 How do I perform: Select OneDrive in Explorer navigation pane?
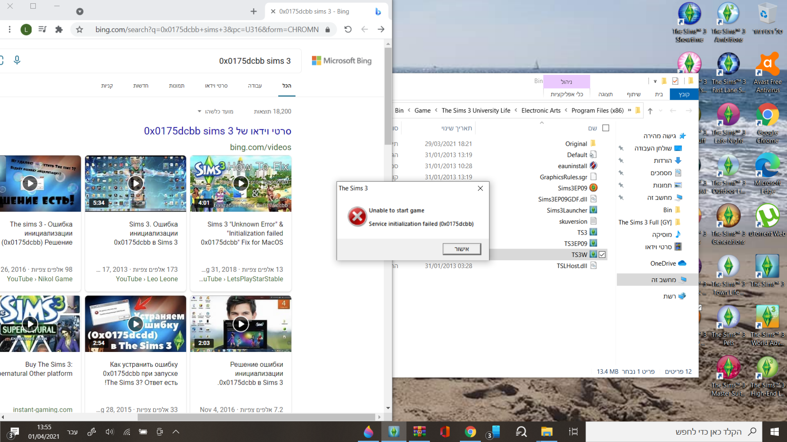tap(667, 263)
